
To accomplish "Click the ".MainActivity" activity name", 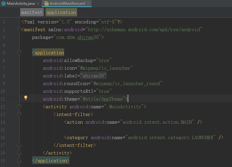I will (x=124, y=107).
